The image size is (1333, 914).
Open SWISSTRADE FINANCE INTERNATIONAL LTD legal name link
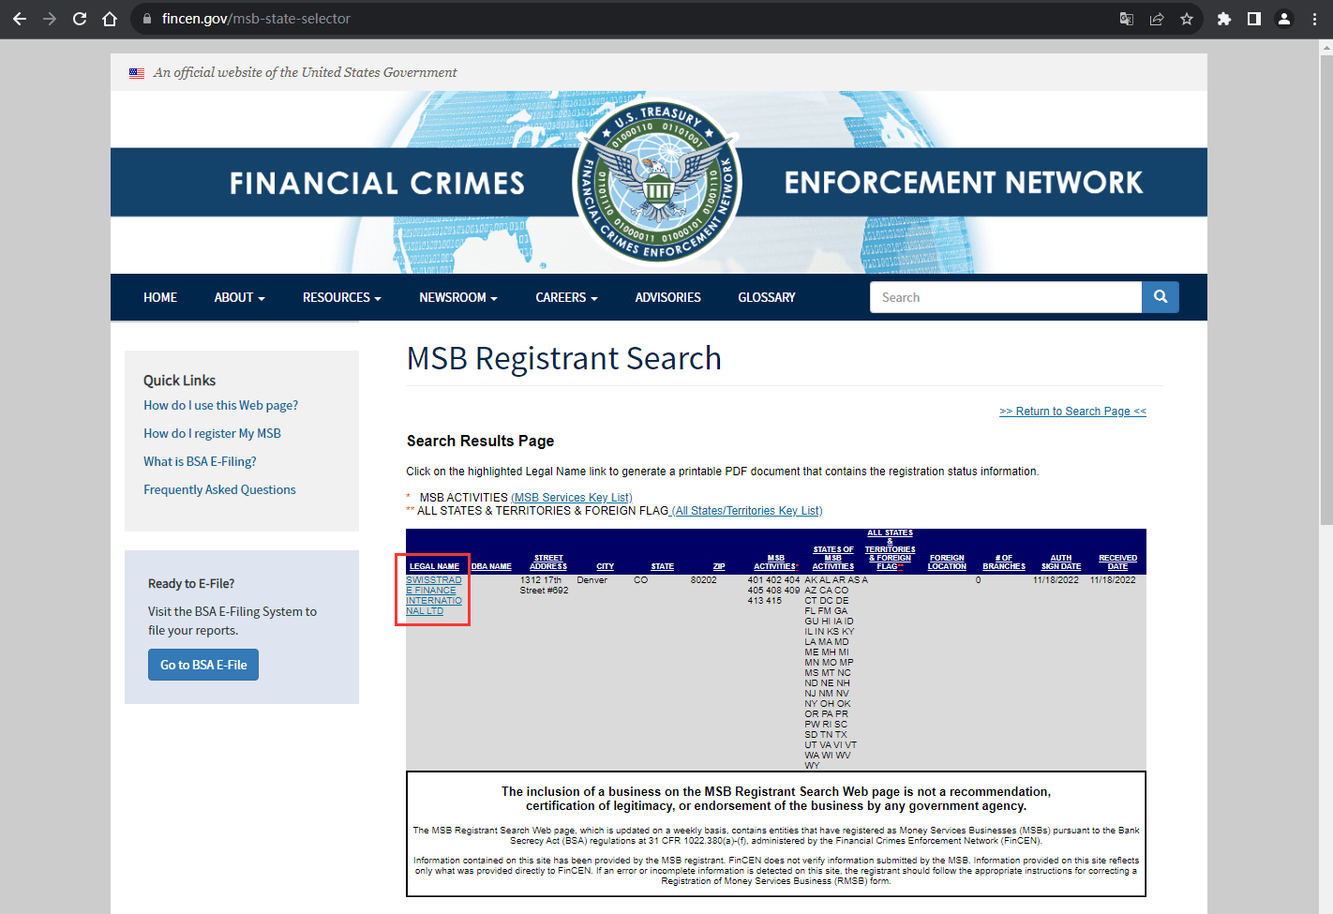434,595
